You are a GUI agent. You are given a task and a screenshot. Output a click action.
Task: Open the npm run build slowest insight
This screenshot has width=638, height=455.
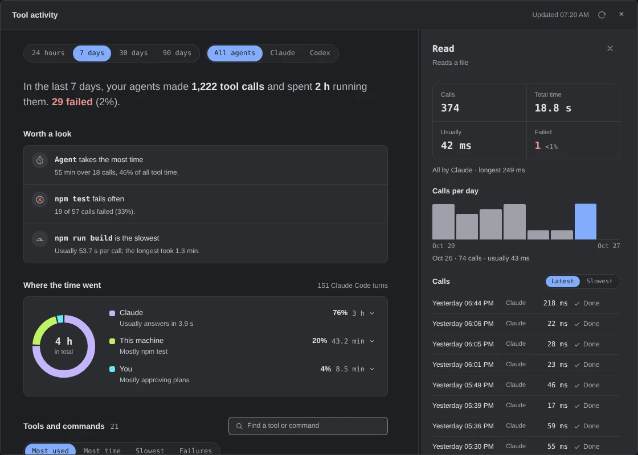coord(206,243)
